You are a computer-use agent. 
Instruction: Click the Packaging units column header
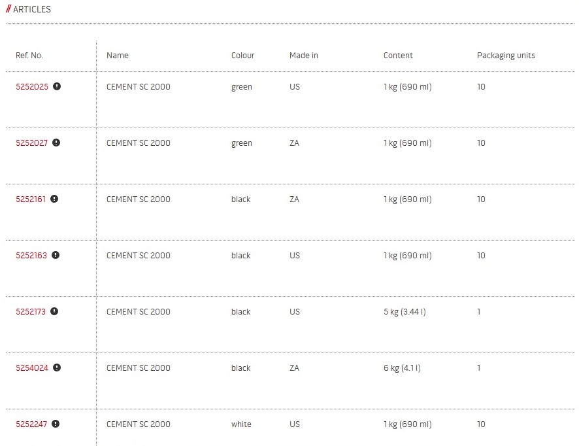click(x=506, y=56)
